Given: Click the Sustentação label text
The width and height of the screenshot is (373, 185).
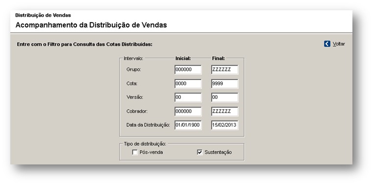Looking at the screenshot, I should click(218, 153).
